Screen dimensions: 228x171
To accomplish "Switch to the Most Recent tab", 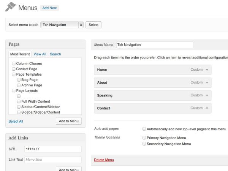I will (x=20, y=54).
